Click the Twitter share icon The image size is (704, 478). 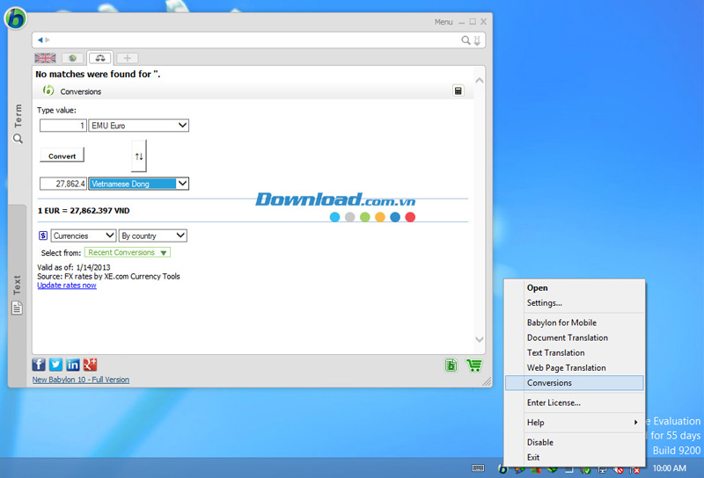(55, 364)
